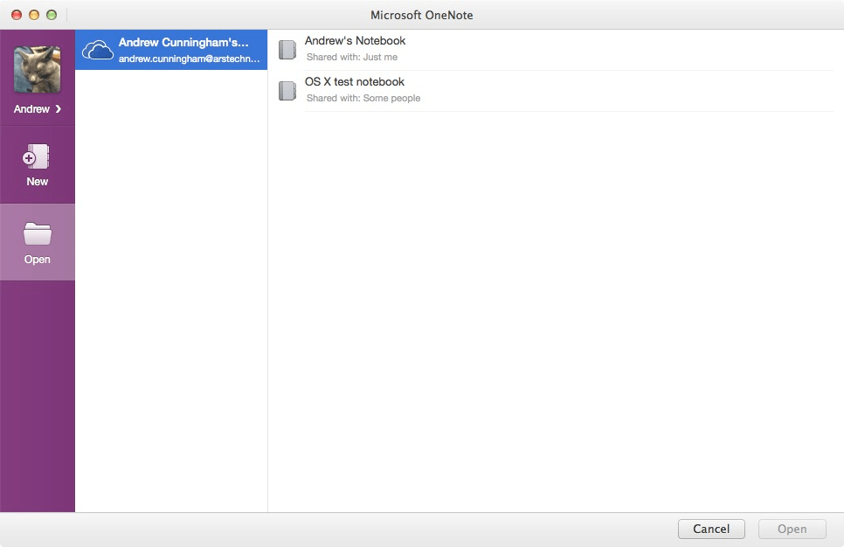The width and height of the screenshot is (844, 547).
Task: Select the New notebook icon
Action: tap(36, 156)
